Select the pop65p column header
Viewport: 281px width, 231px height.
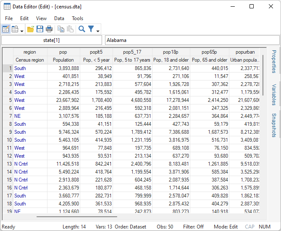pos(209,52)
